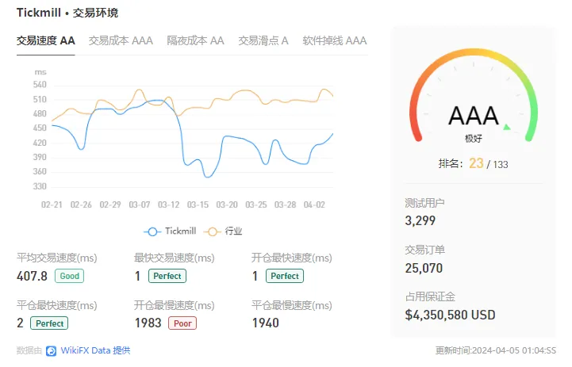
Task: Click the total rank value / 133
Action: (x=497, y=165)
